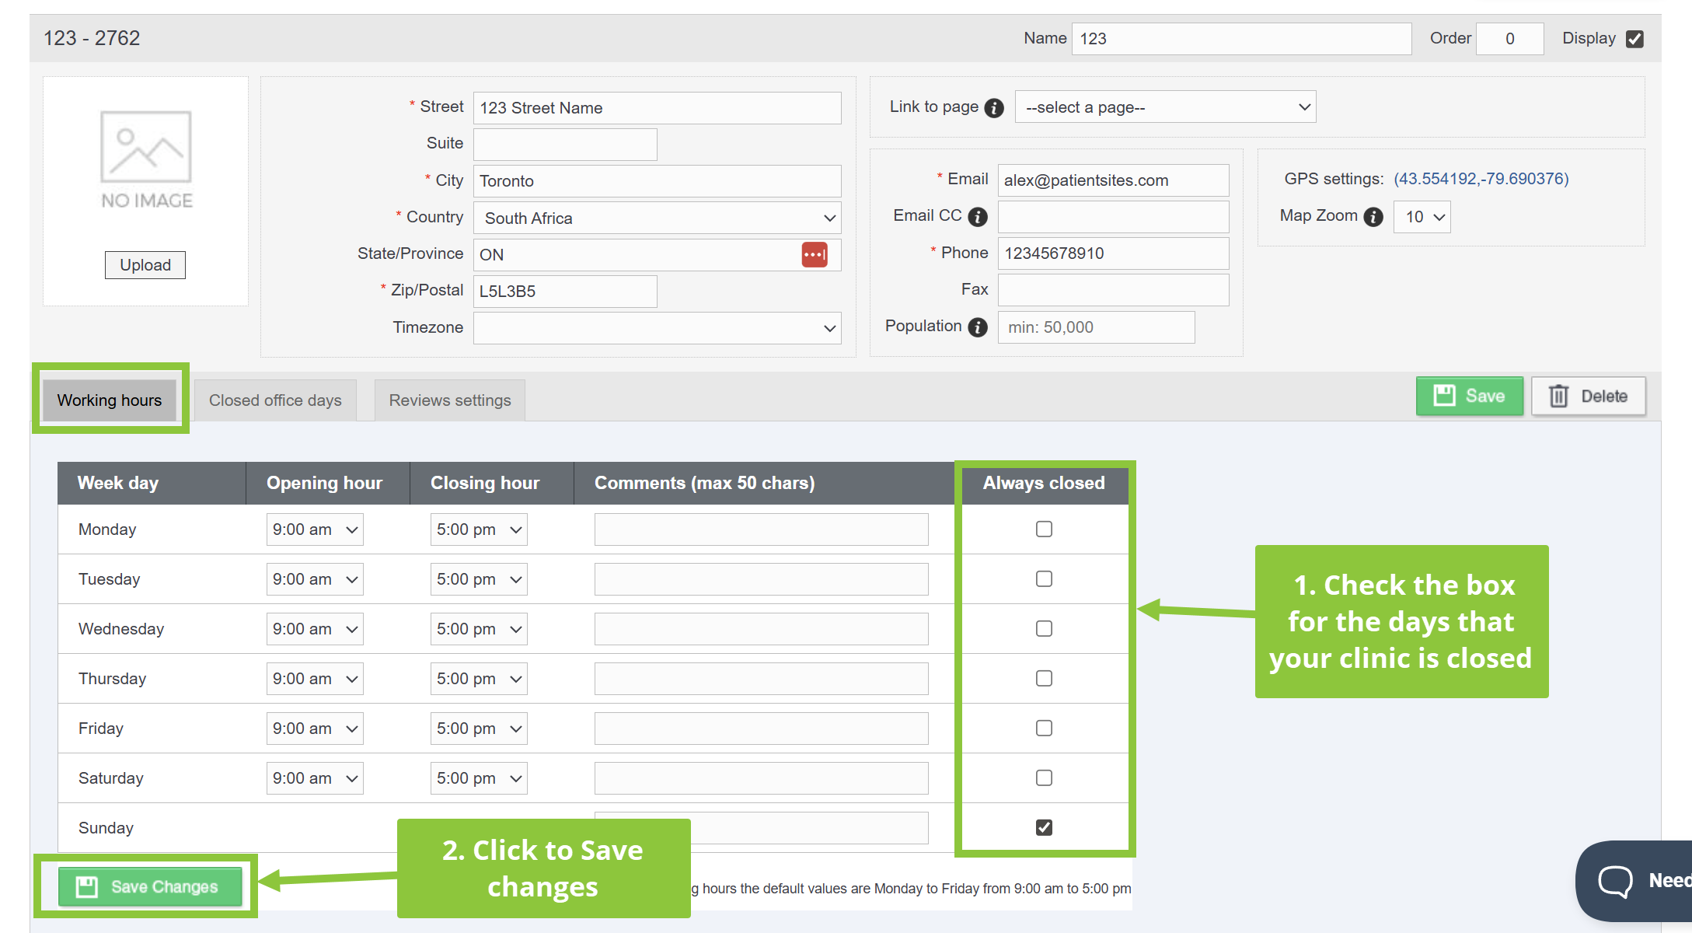
Task: Toggle the Display checkbox
Action: (1634, 39)
